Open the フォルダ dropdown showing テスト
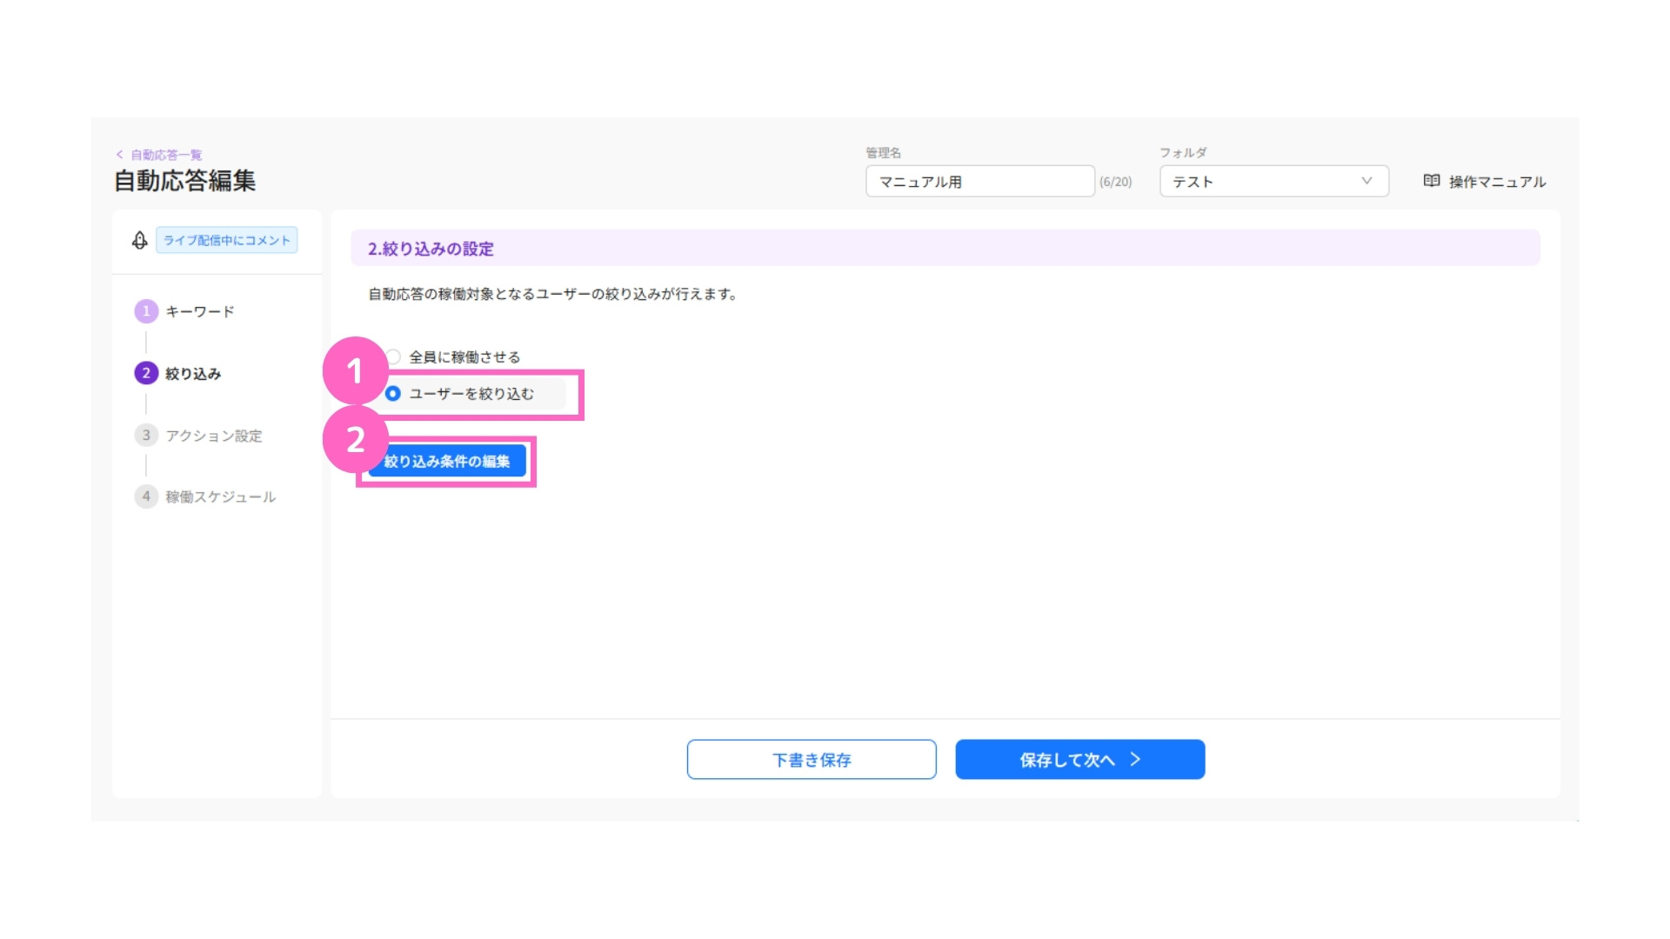 (x=1273, y=181)
